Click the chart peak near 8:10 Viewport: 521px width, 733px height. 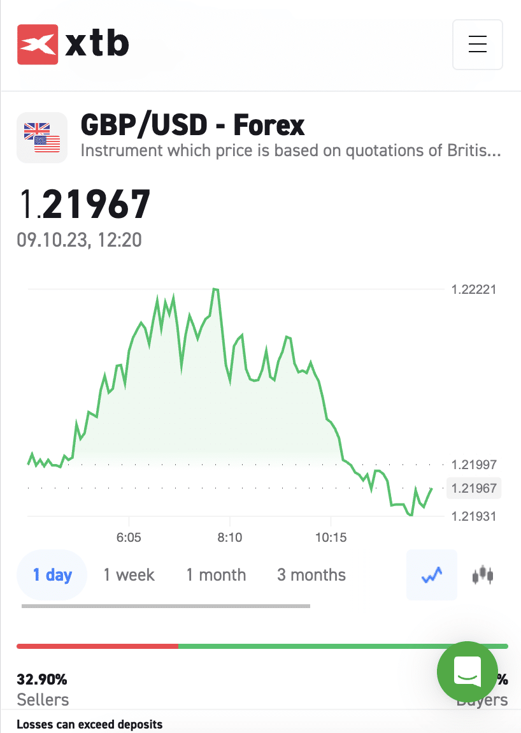216,289
